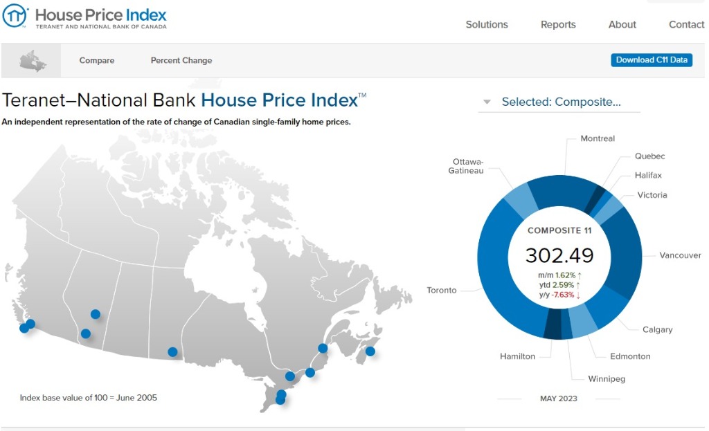Click the Index base value of 100 note

(x=89, y=398)
